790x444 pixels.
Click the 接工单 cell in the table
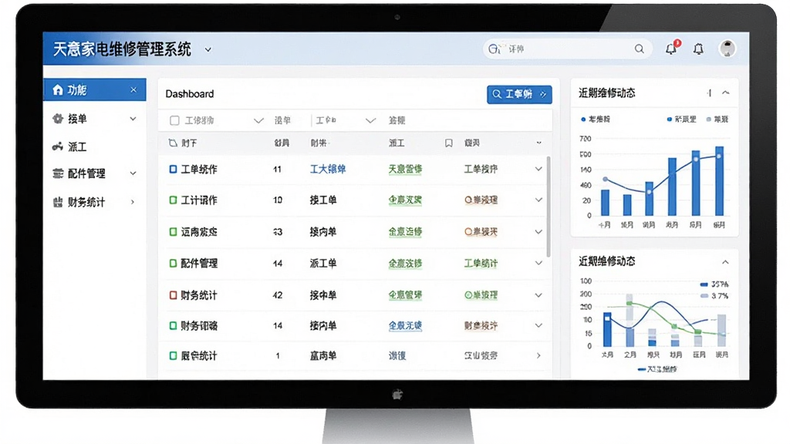coord(323,200)
